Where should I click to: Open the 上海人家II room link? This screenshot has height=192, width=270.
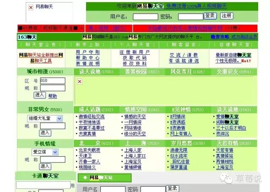[x=135, y=156]
